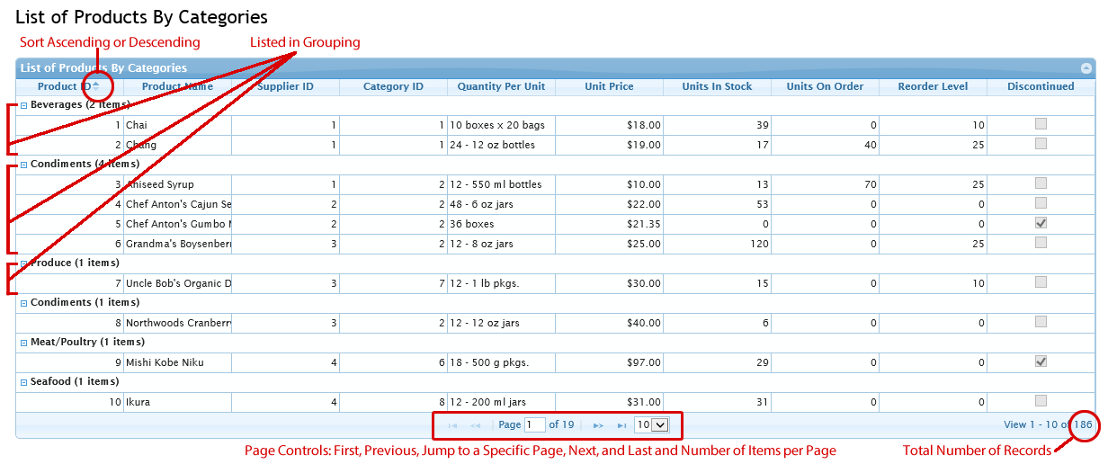The width and height of the screenshot is (1108, 464).
Task: Click the Category ID column header
Action: click(x=393, y=87)
